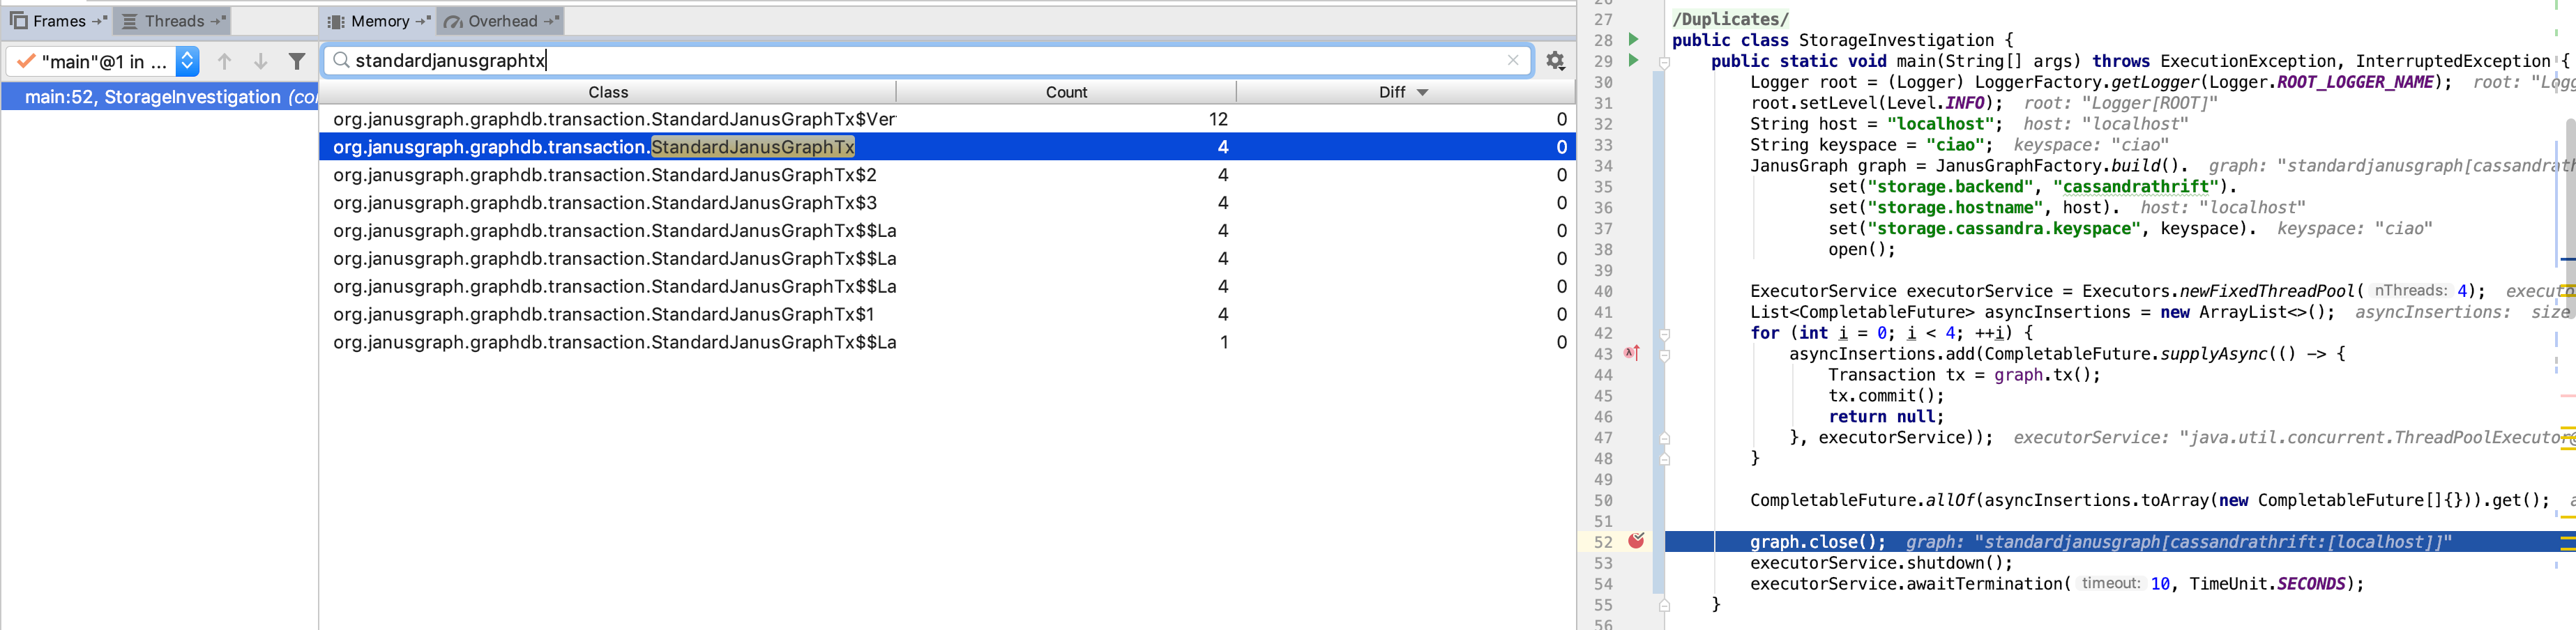
Task: Go to previous frame with up arrow
Action: [225, 62]
